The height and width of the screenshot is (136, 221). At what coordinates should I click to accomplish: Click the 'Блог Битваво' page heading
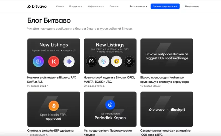point(49,20)
